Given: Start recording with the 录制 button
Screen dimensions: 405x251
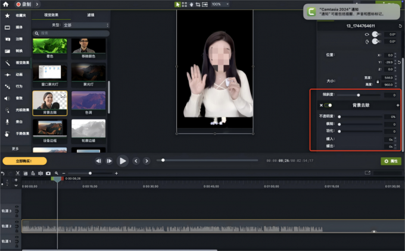Looking at the screenshot, I should [23, 4].
